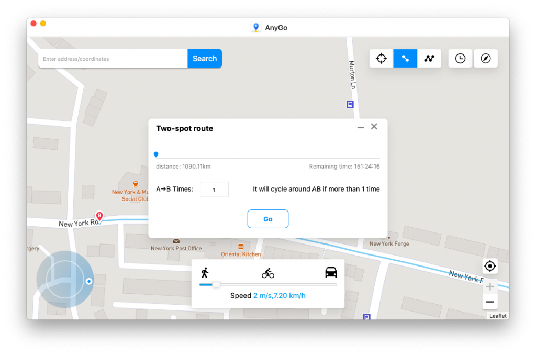The height and width of the screenshot is (355, 536).
Task: Switch to the Multi-spot route mode icon
Action: tap(429, 58)
